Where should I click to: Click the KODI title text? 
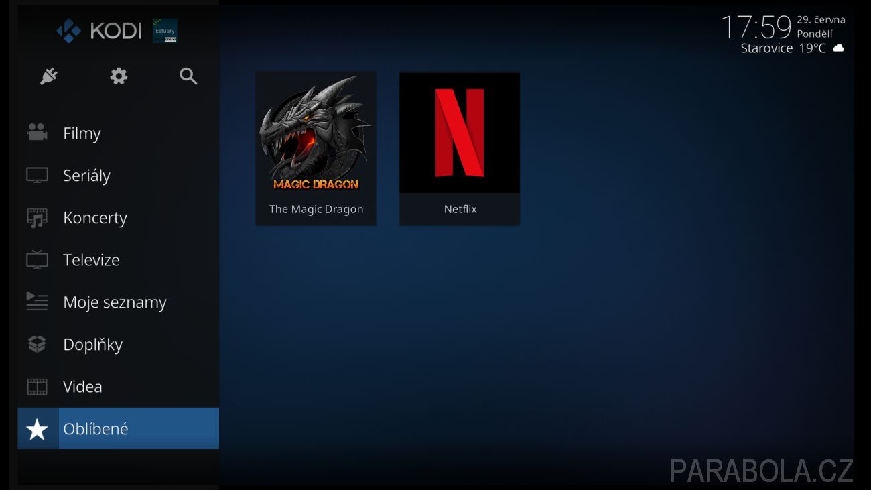click(x=116, y=31)
